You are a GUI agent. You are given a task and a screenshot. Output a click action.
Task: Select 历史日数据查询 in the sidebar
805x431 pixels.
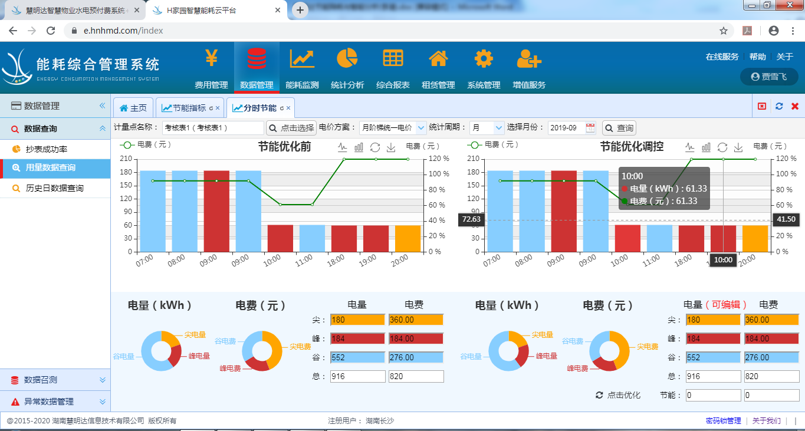pos(54,188)
